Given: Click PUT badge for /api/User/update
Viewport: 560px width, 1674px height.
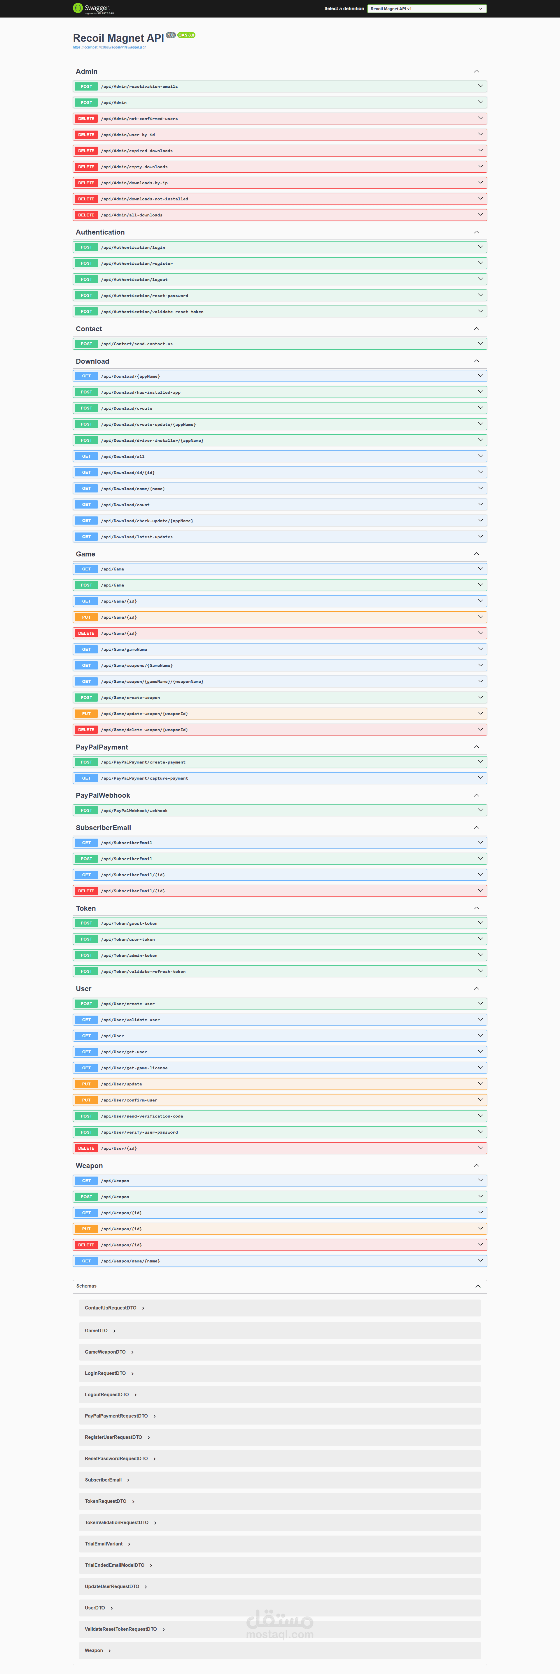Looking at the screenshot, I should (x=86, y=1084).
